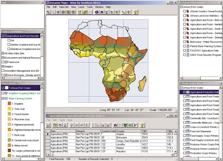Collapse the Agriculture and Food Security node

[6, 36]
